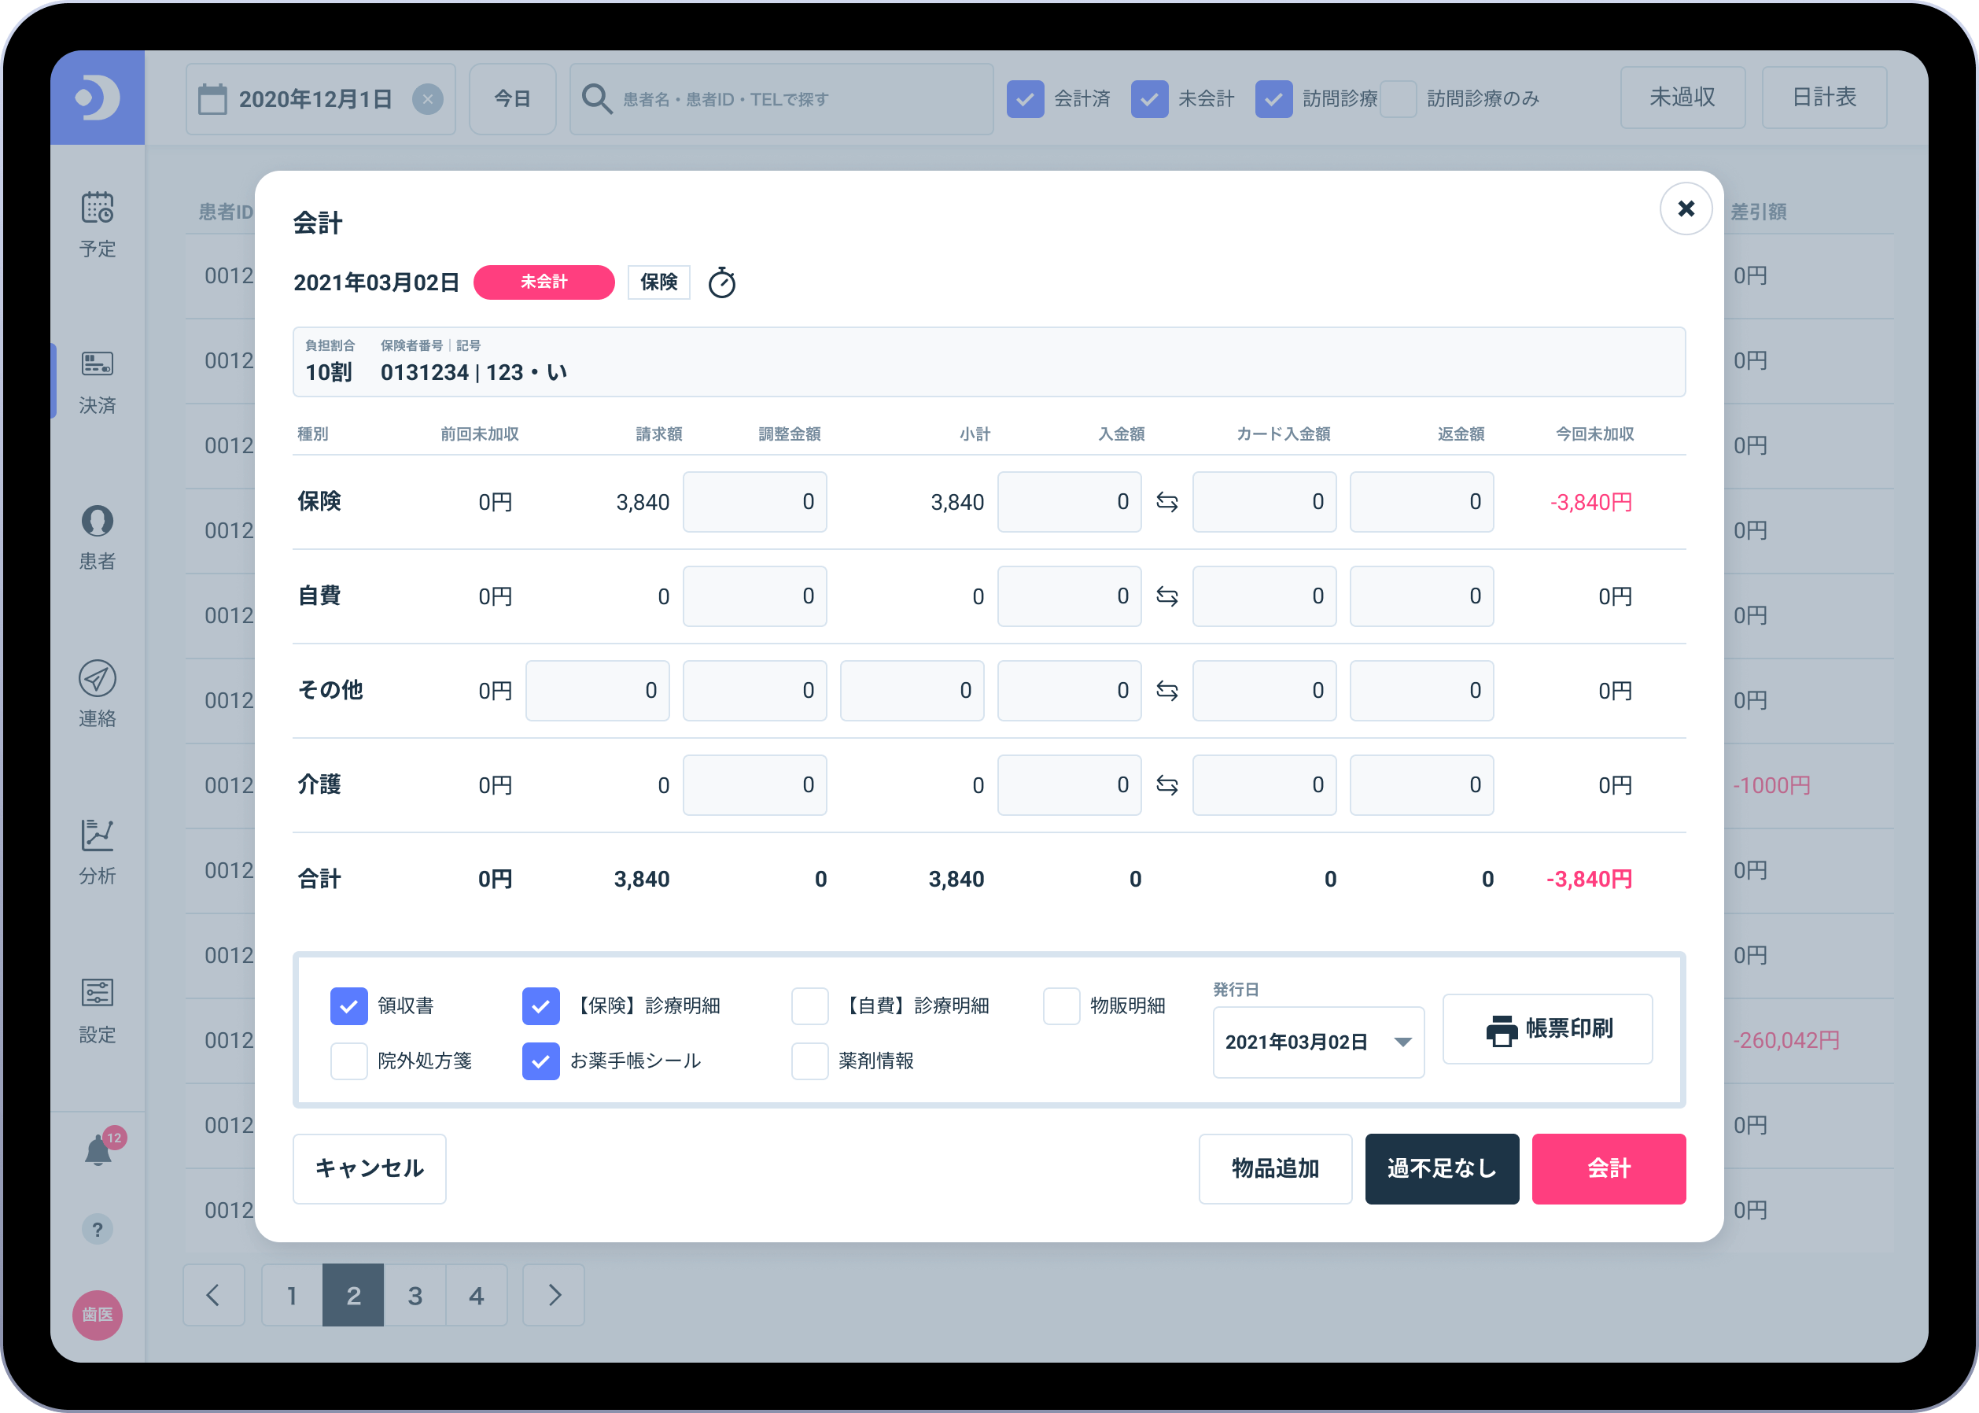Uncheck the 領収書 checkbox
The image size is (1979, 1413).
[348, 1005]
